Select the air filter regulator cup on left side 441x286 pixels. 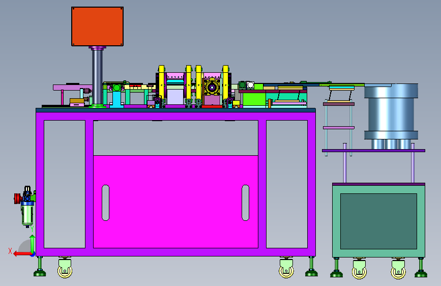(27, 215)
